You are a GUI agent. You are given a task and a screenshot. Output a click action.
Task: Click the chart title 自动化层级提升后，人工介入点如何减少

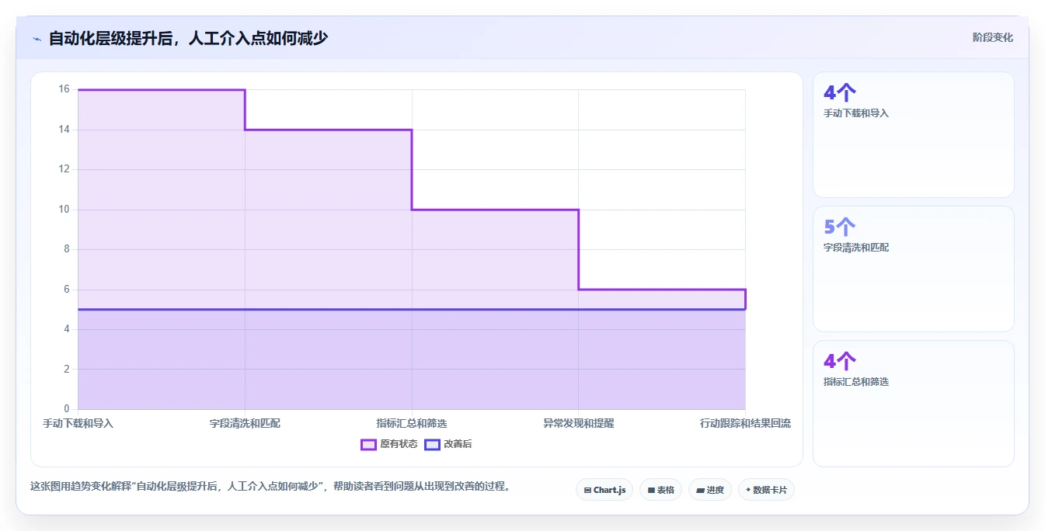click(188, 38)
